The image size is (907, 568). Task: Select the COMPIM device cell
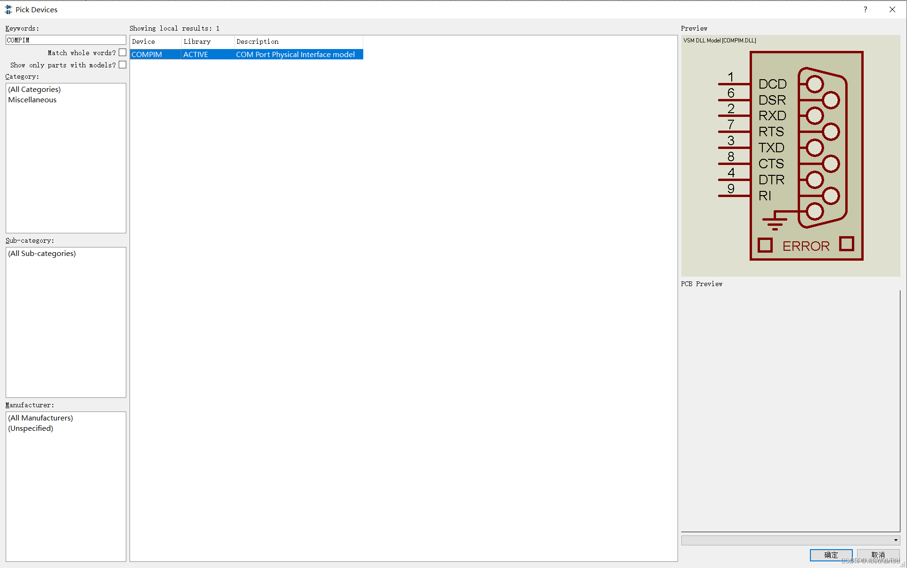point(155,54)
